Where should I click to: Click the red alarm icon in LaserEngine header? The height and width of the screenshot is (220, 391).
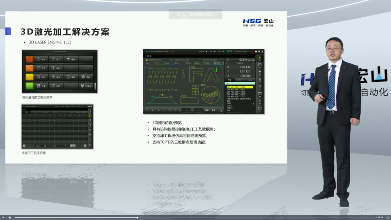coord(252,52)
